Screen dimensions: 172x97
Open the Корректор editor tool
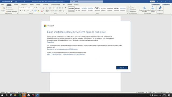tap(160, 9)
